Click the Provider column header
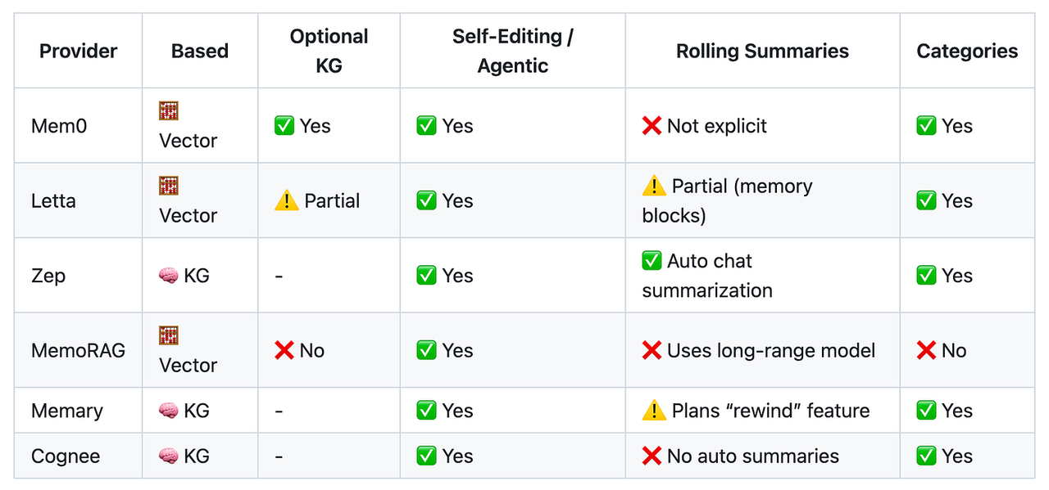This screenshot has height=490, width=1049. pyautogui.click(x=77, y=51)
